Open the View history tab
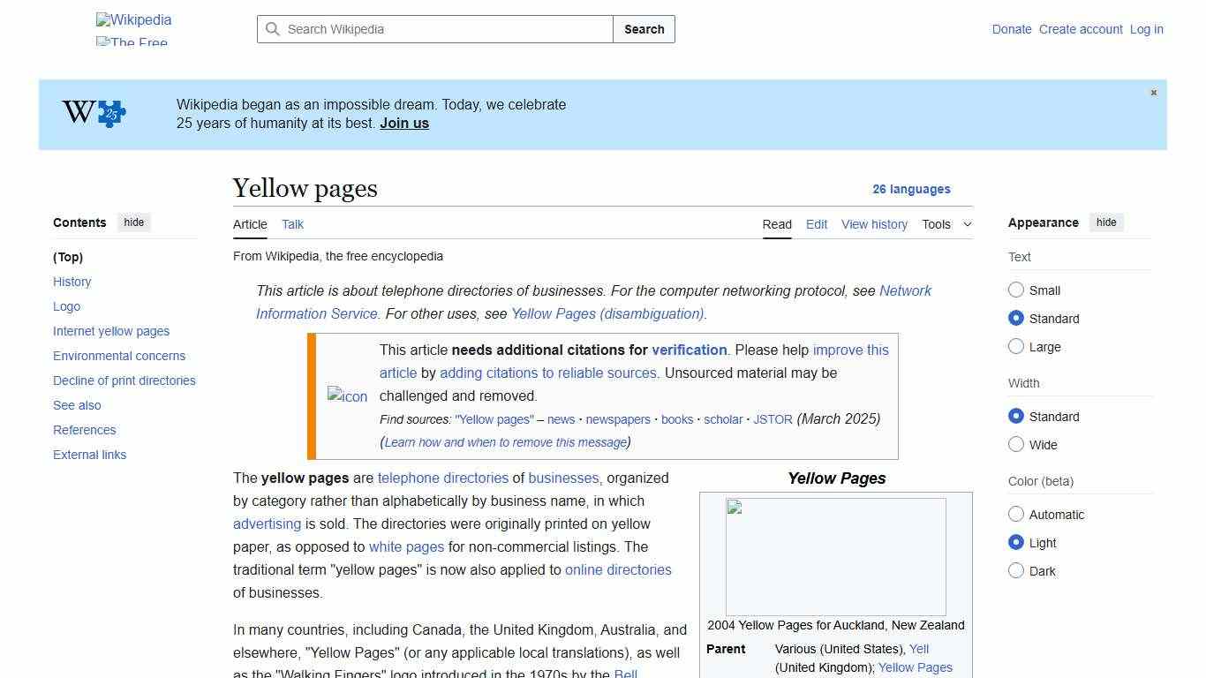The height and width of the screenshot is (678, 1206). [x=874, y=224]
